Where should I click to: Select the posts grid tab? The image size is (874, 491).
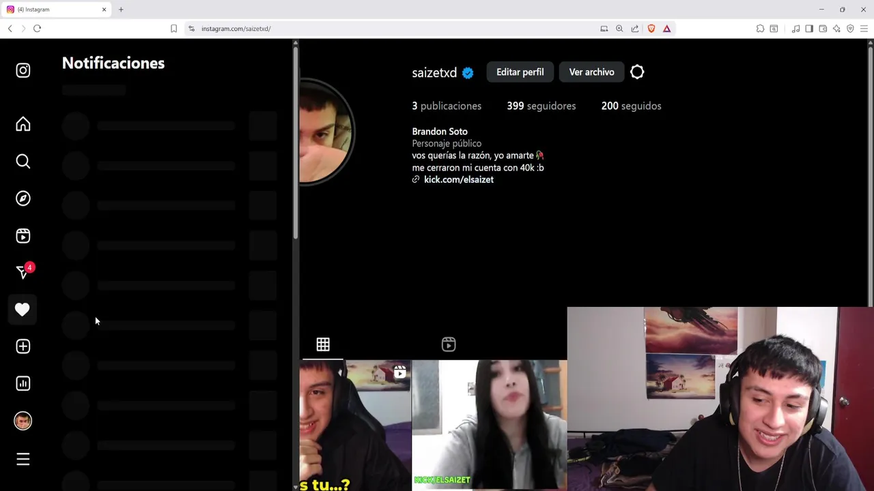point(323,344)
